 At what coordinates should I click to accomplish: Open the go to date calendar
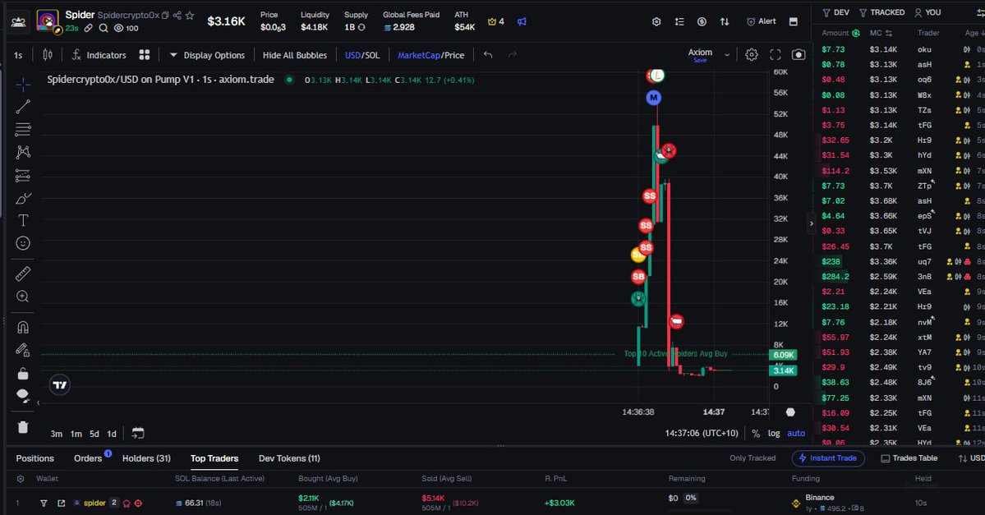tap(138, 434)
